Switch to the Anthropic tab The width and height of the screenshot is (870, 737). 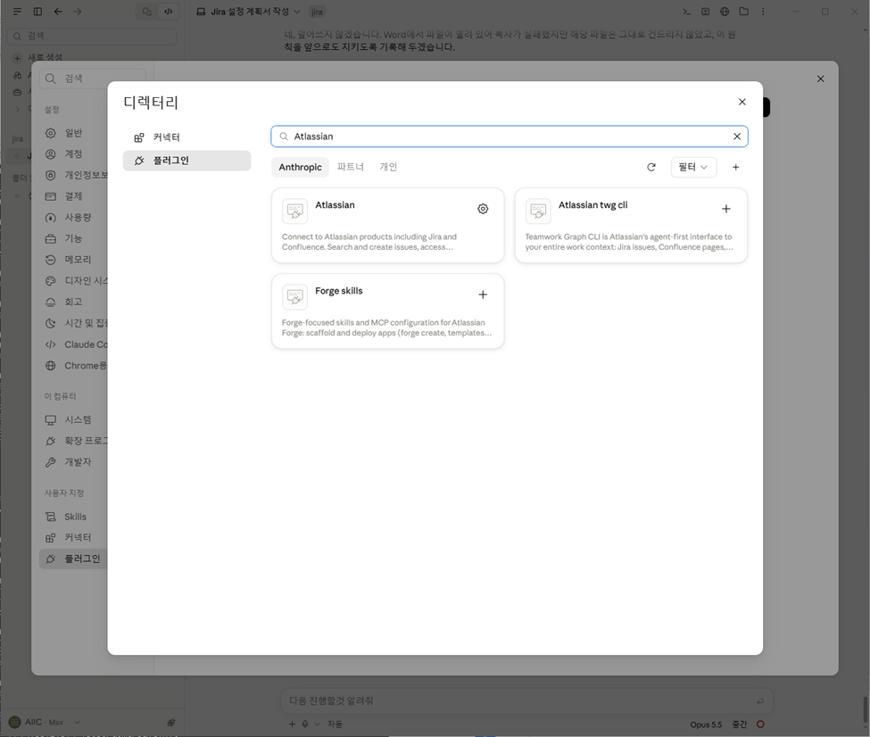pyautogui.click(x=300, y=167)
